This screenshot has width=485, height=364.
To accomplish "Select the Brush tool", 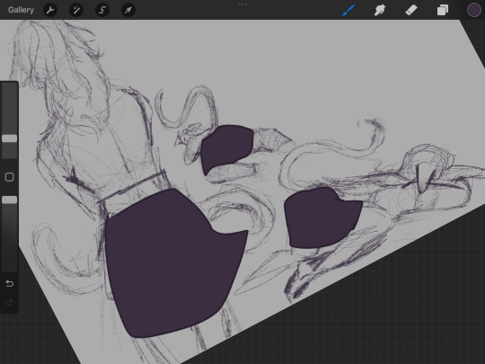I will coord(348,10).
